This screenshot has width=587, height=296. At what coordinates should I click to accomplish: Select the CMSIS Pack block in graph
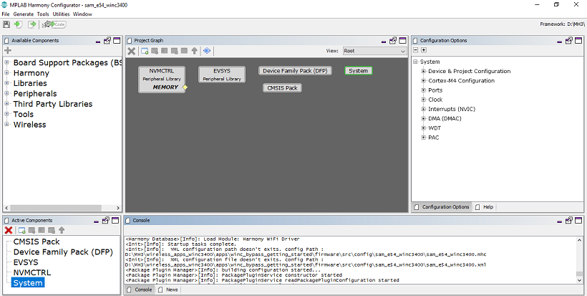click(x=282, y=88)
